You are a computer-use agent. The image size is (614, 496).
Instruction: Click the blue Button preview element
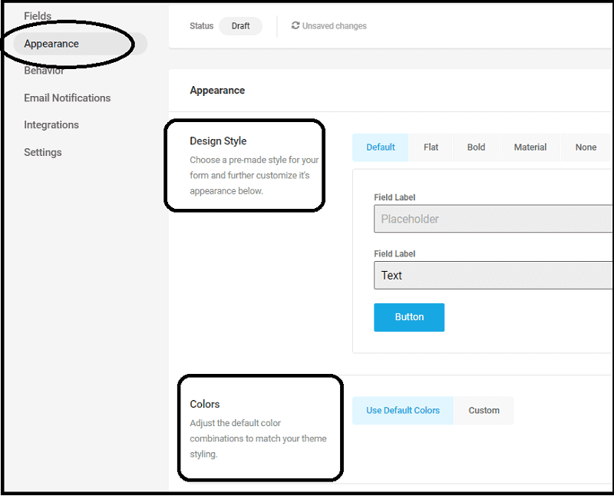point(409,317)
